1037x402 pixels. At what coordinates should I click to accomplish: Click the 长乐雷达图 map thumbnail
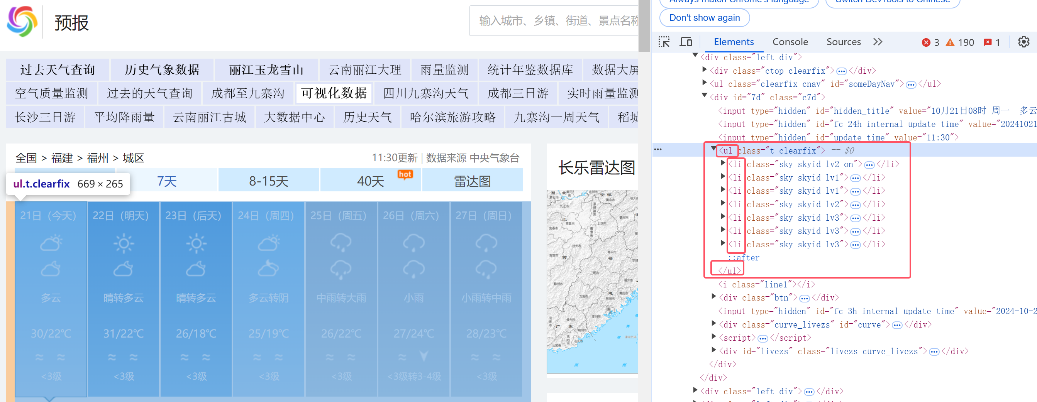coord(592,281)
